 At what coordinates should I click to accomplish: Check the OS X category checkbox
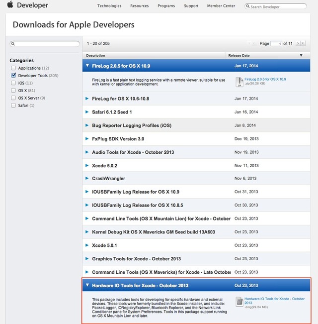(13, 90)
